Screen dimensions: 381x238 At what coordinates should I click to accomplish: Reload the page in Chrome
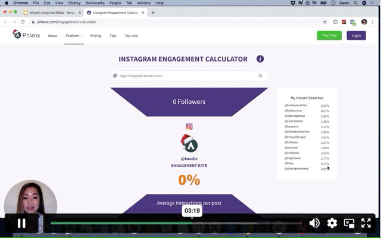tap(23, 22)
